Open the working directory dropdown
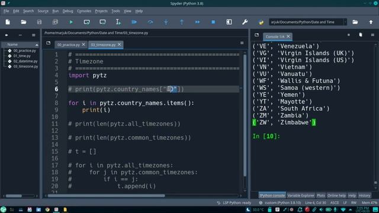This screenshot has width=379, height=213. point(345,22)
